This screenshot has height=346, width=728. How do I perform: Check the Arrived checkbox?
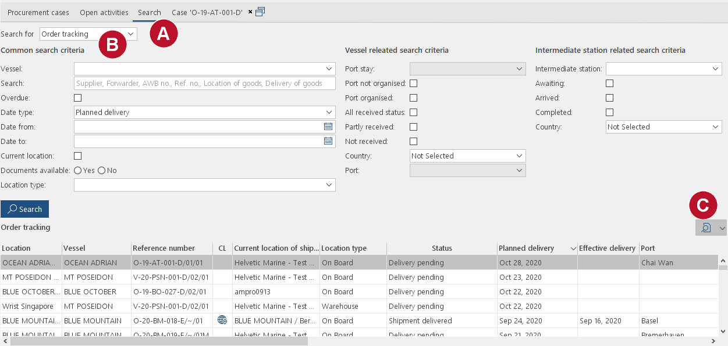pyautogui.click(x=610, y=98)
